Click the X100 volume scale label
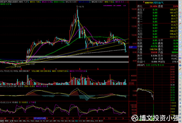This screenshot has width=182, height=123. 131,83
